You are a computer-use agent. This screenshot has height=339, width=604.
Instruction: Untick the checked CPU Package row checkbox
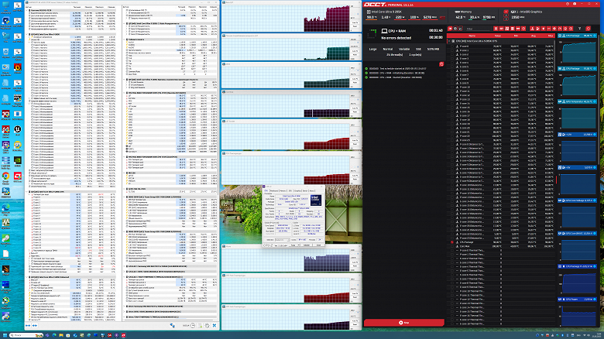pyautogui.click(x=452, y=242)
